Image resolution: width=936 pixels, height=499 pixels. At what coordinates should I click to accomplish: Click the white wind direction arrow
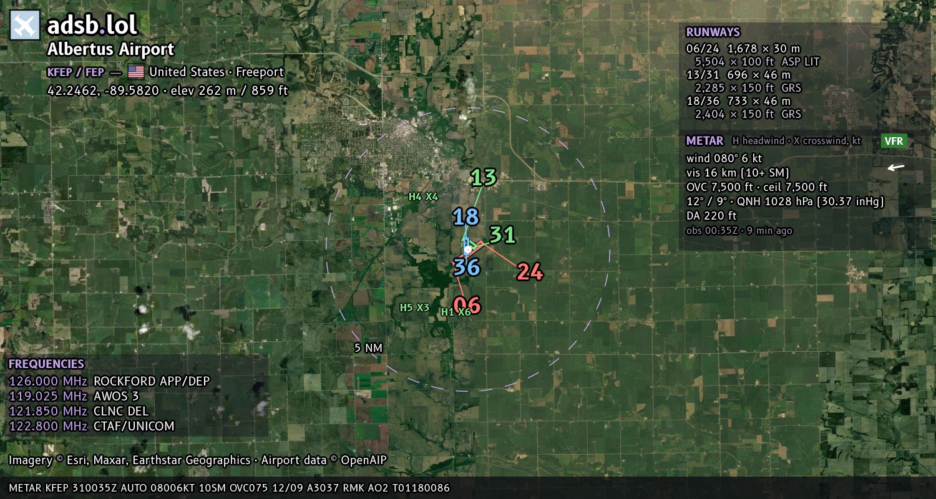(896, 167)
